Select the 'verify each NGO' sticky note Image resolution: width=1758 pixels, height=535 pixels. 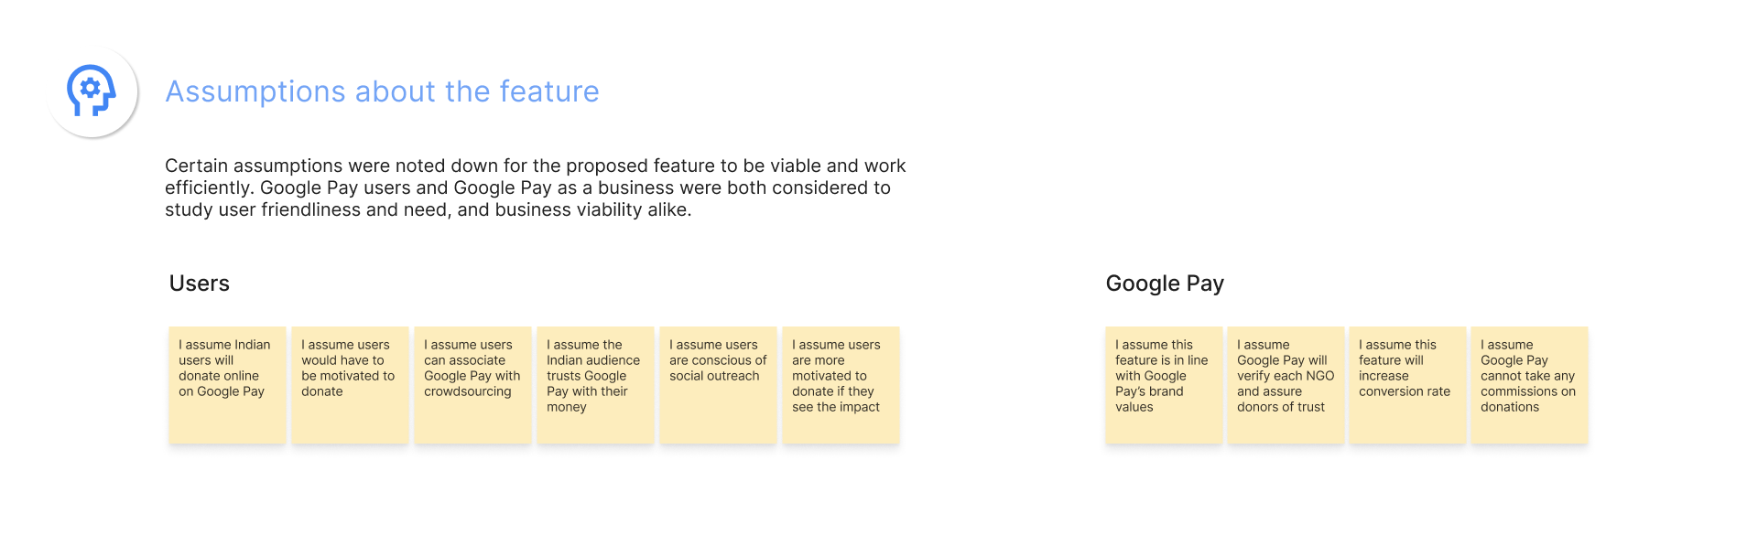point(1286,385)
